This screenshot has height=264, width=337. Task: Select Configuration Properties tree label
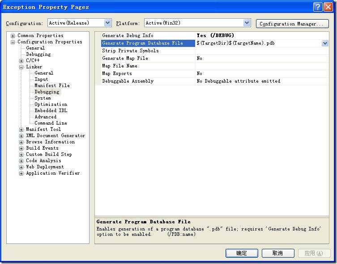[50, 42]
